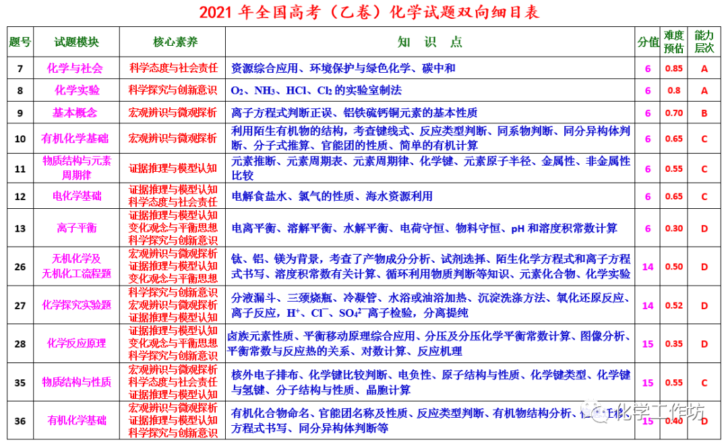728x444 pixels.
Task: Select ability level A in row 7
Action: (x=704, y=69)
